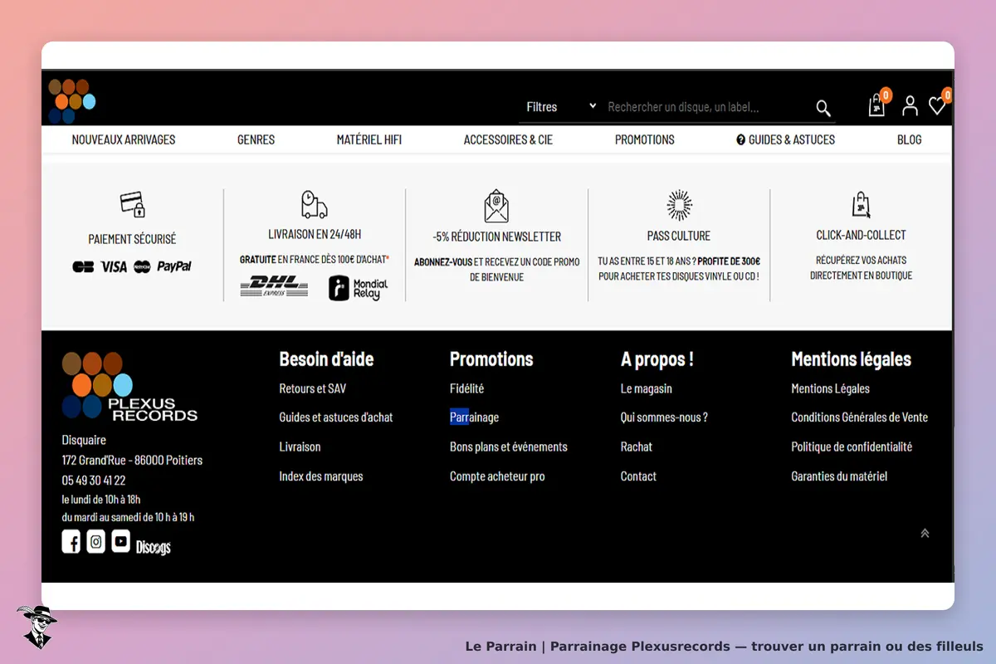Open Politique de confidentialité link

[852, 447]
